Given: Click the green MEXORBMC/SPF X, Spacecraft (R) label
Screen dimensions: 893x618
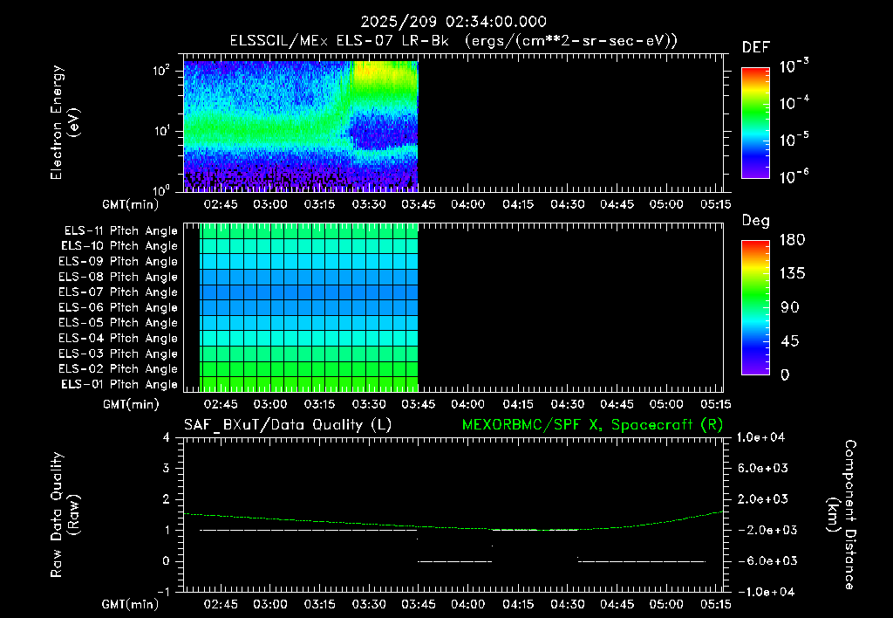Looking at the screenshot, I should [592, 425].
